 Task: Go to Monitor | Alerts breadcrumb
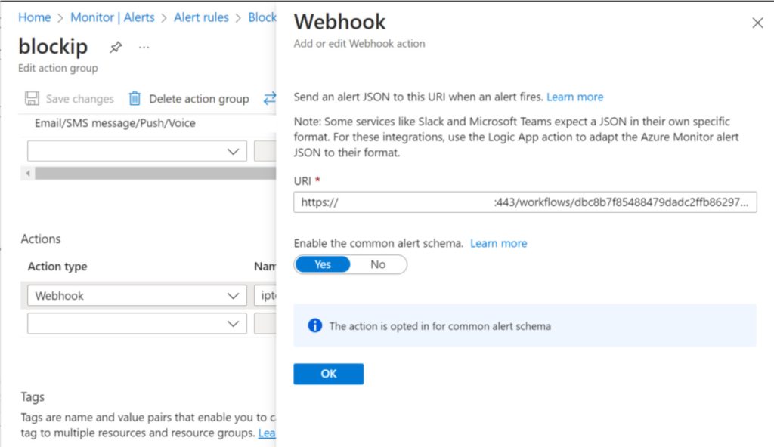[x=112, y=17]
